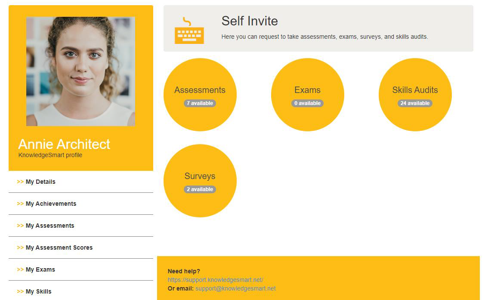The image size is (488, 300).
Task: Click the arrows icon beside My Exams
Action: (x=20, y=269)
